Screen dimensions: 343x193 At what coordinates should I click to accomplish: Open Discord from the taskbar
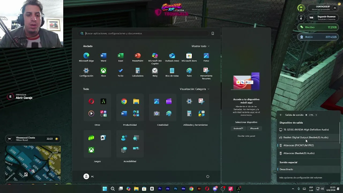[x=215, y=189]
